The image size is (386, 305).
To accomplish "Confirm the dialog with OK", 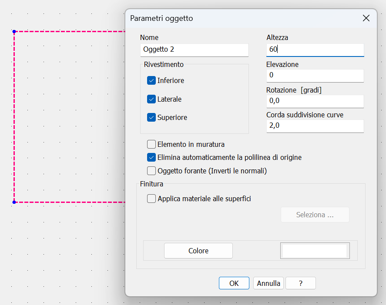I will point(234,283).
